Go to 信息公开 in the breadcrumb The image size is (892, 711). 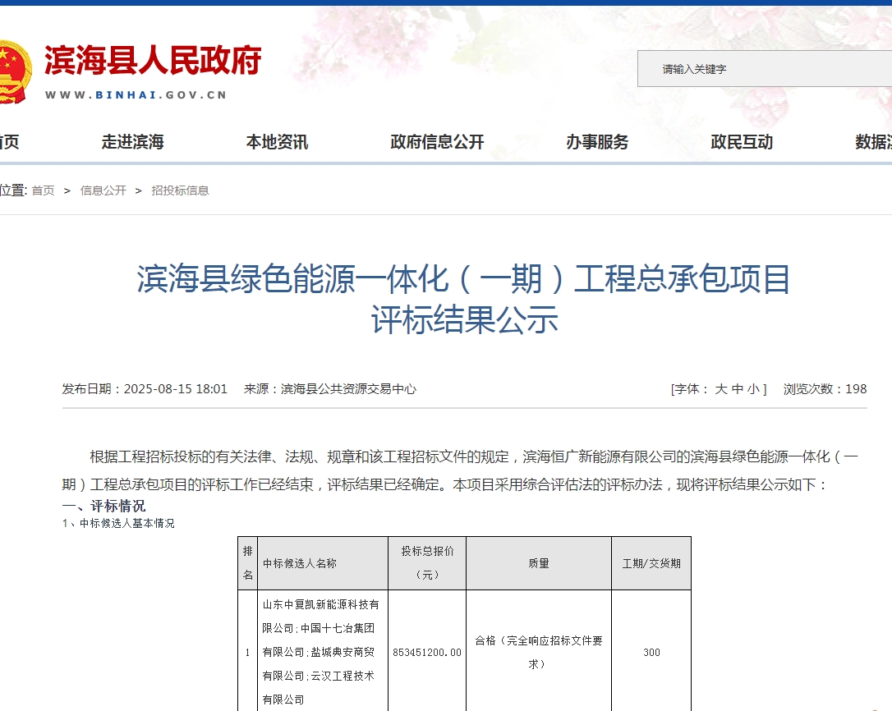coord(103,190)
